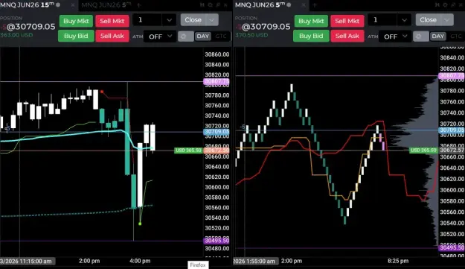Close the MNQ JUN26 5m tab in the right window
Image resolution: width=465 pixels, height=269 pixels.
304,5
